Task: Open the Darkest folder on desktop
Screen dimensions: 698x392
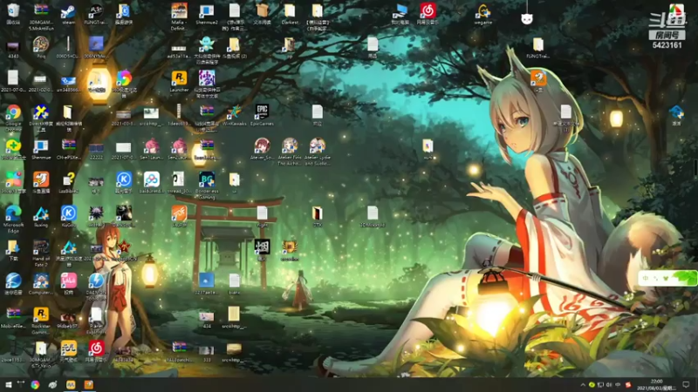Action: pyautogui.click(x=290, y=13)
